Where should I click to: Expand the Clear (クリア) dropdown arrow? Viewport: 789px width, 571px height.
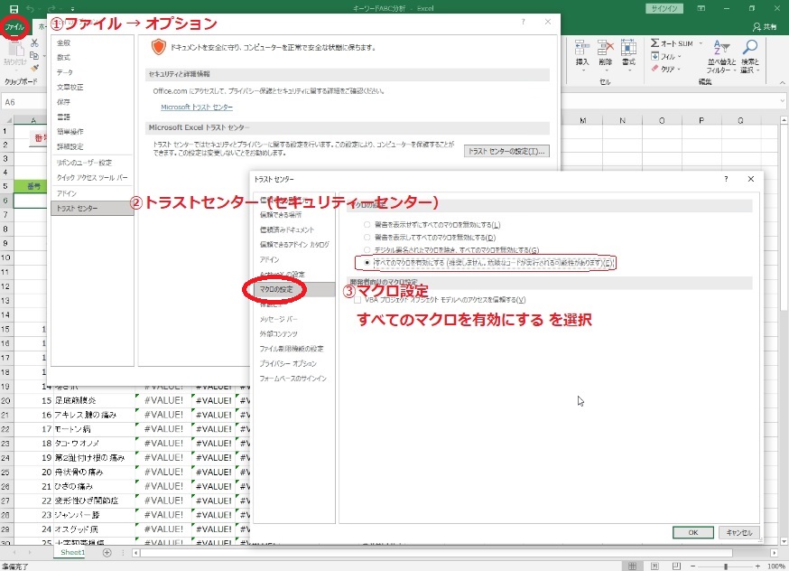679,69
